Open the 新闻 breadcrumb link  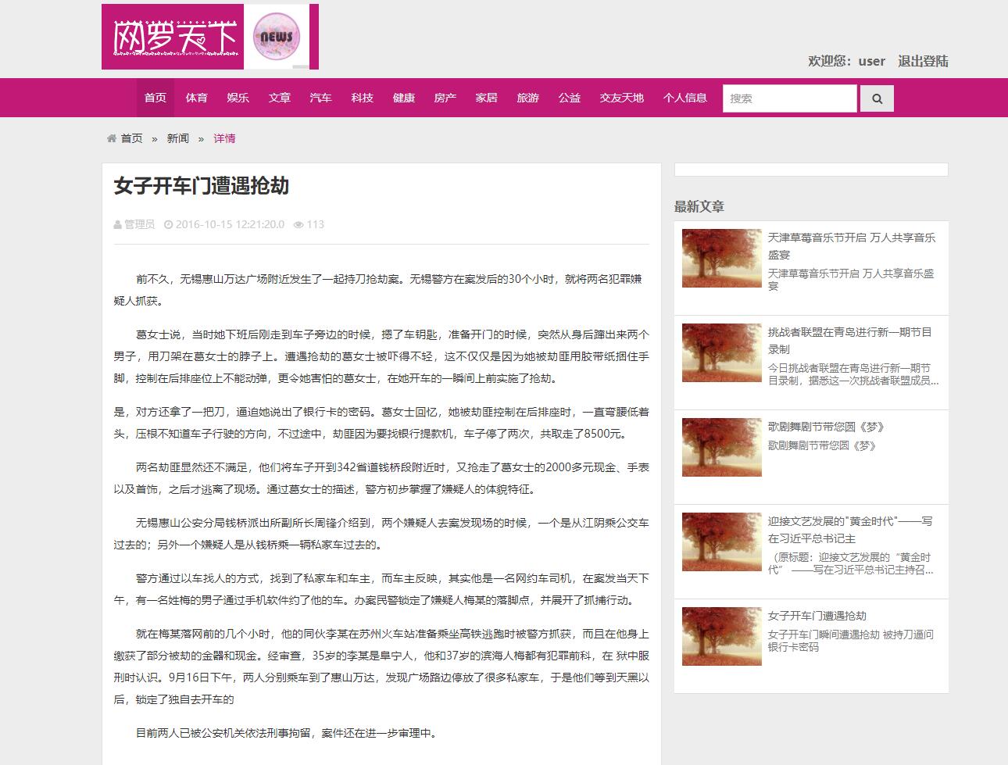pyautogui.click(x=176, y=138)
